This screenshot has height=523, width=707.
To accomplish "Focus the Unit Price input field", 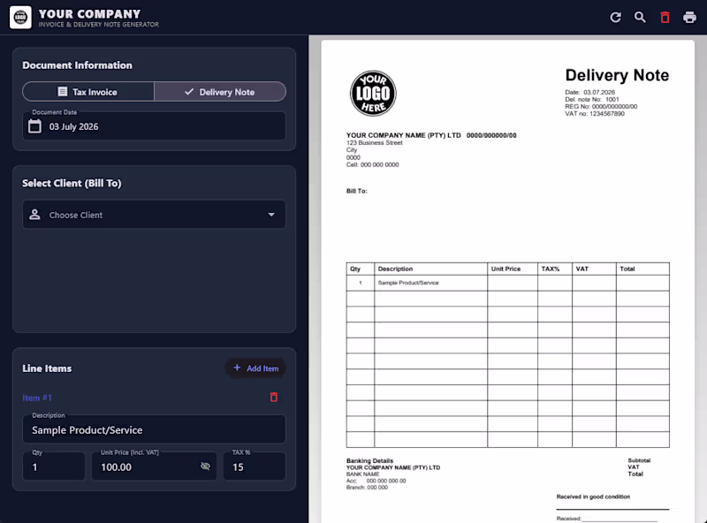I will [x=154, y=466].
